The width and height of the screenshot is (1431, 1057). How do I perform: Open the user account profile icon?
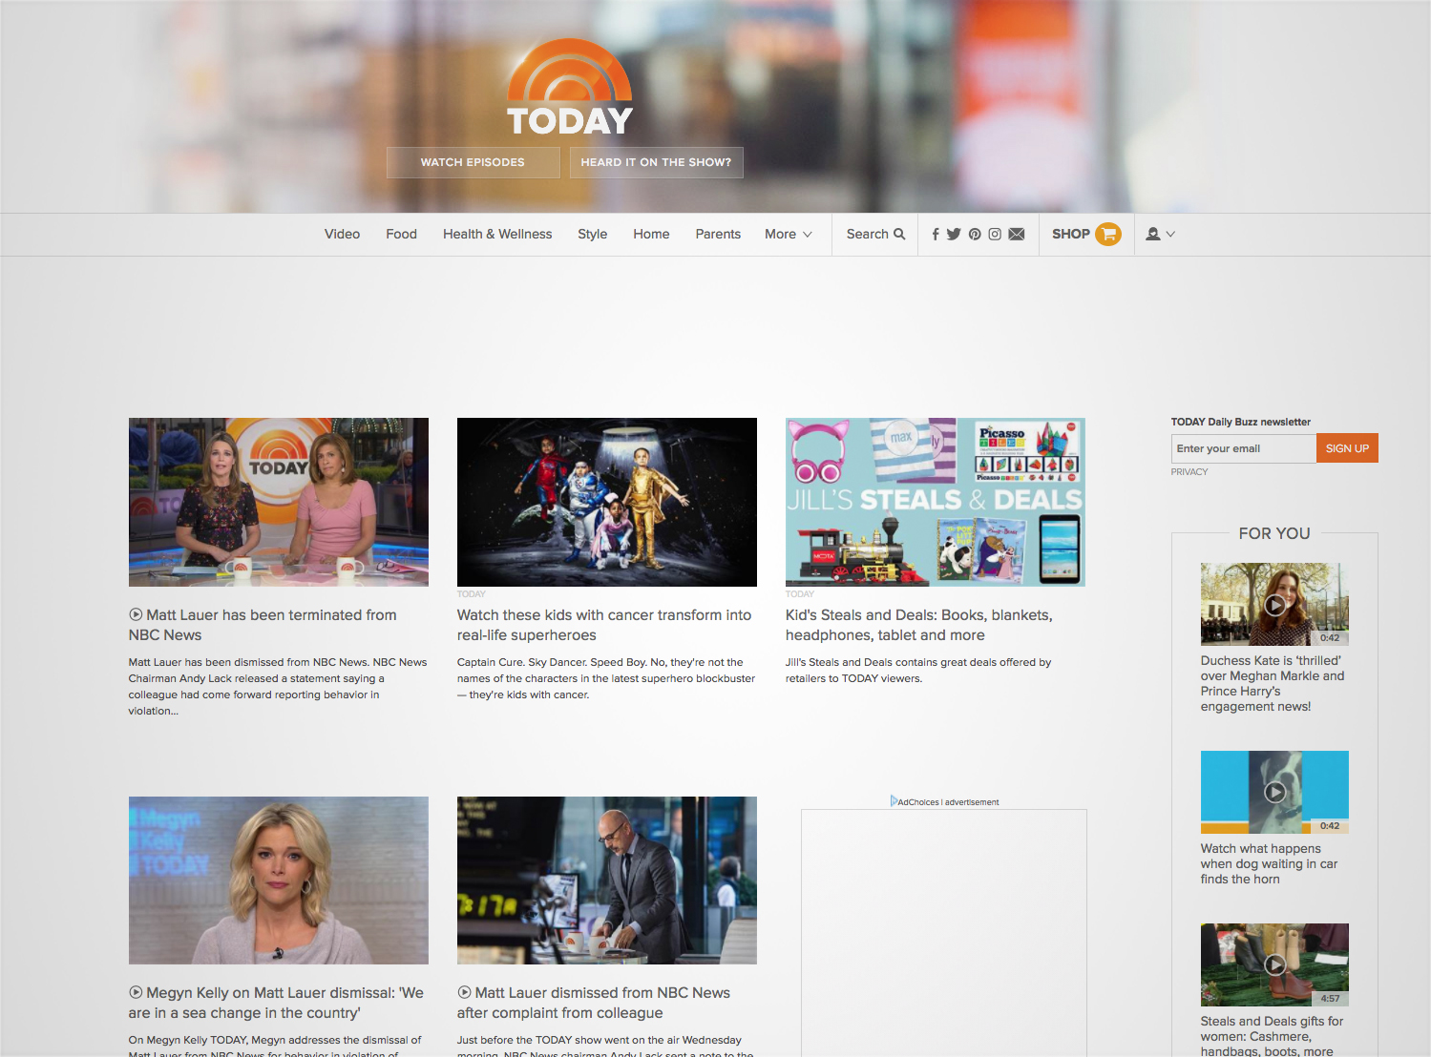1153,234
